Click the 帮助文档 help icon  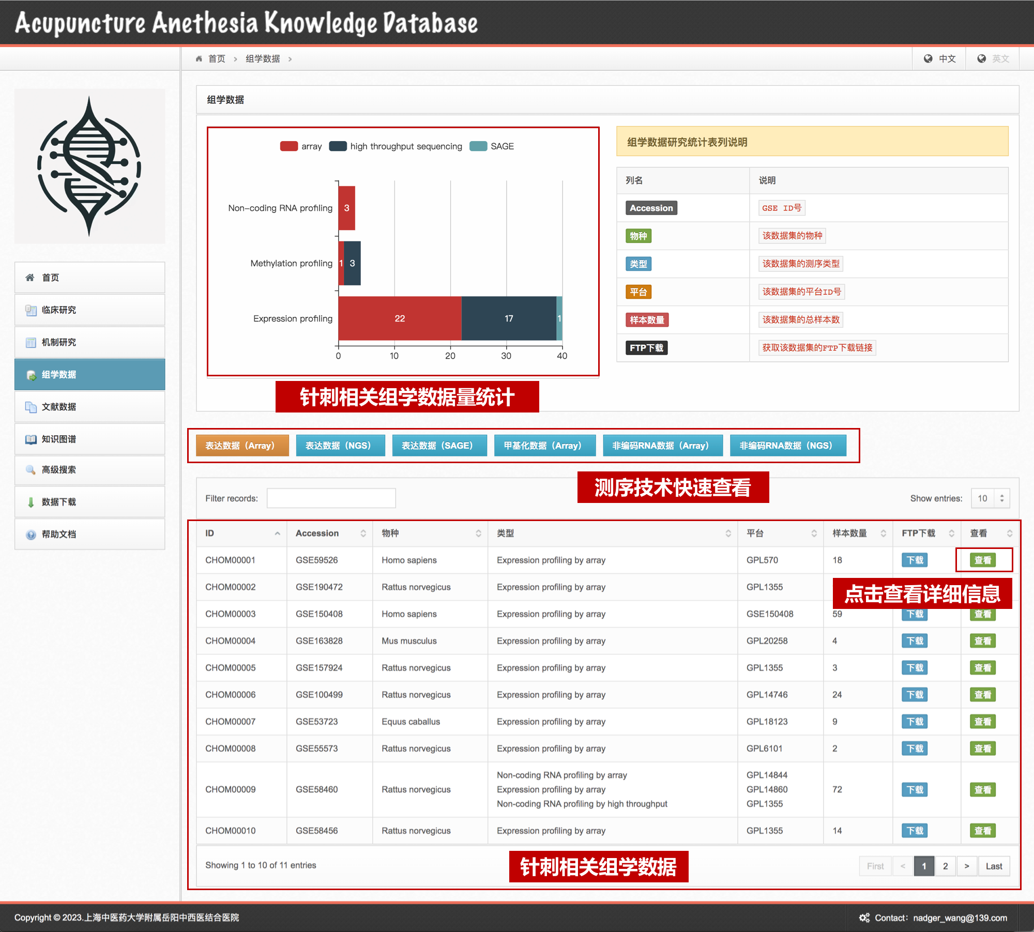click(31, 534)
